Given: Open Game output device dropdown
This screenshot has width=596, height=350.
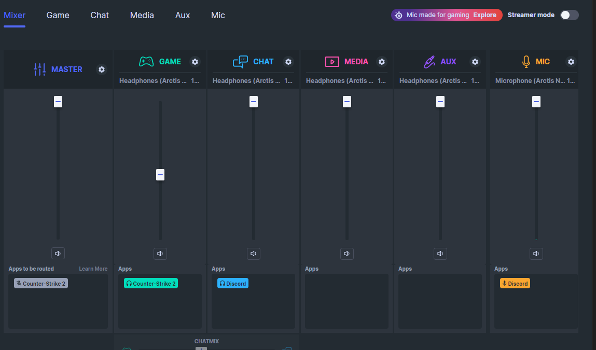Looking at the screenshot, I should click(160, 81).
